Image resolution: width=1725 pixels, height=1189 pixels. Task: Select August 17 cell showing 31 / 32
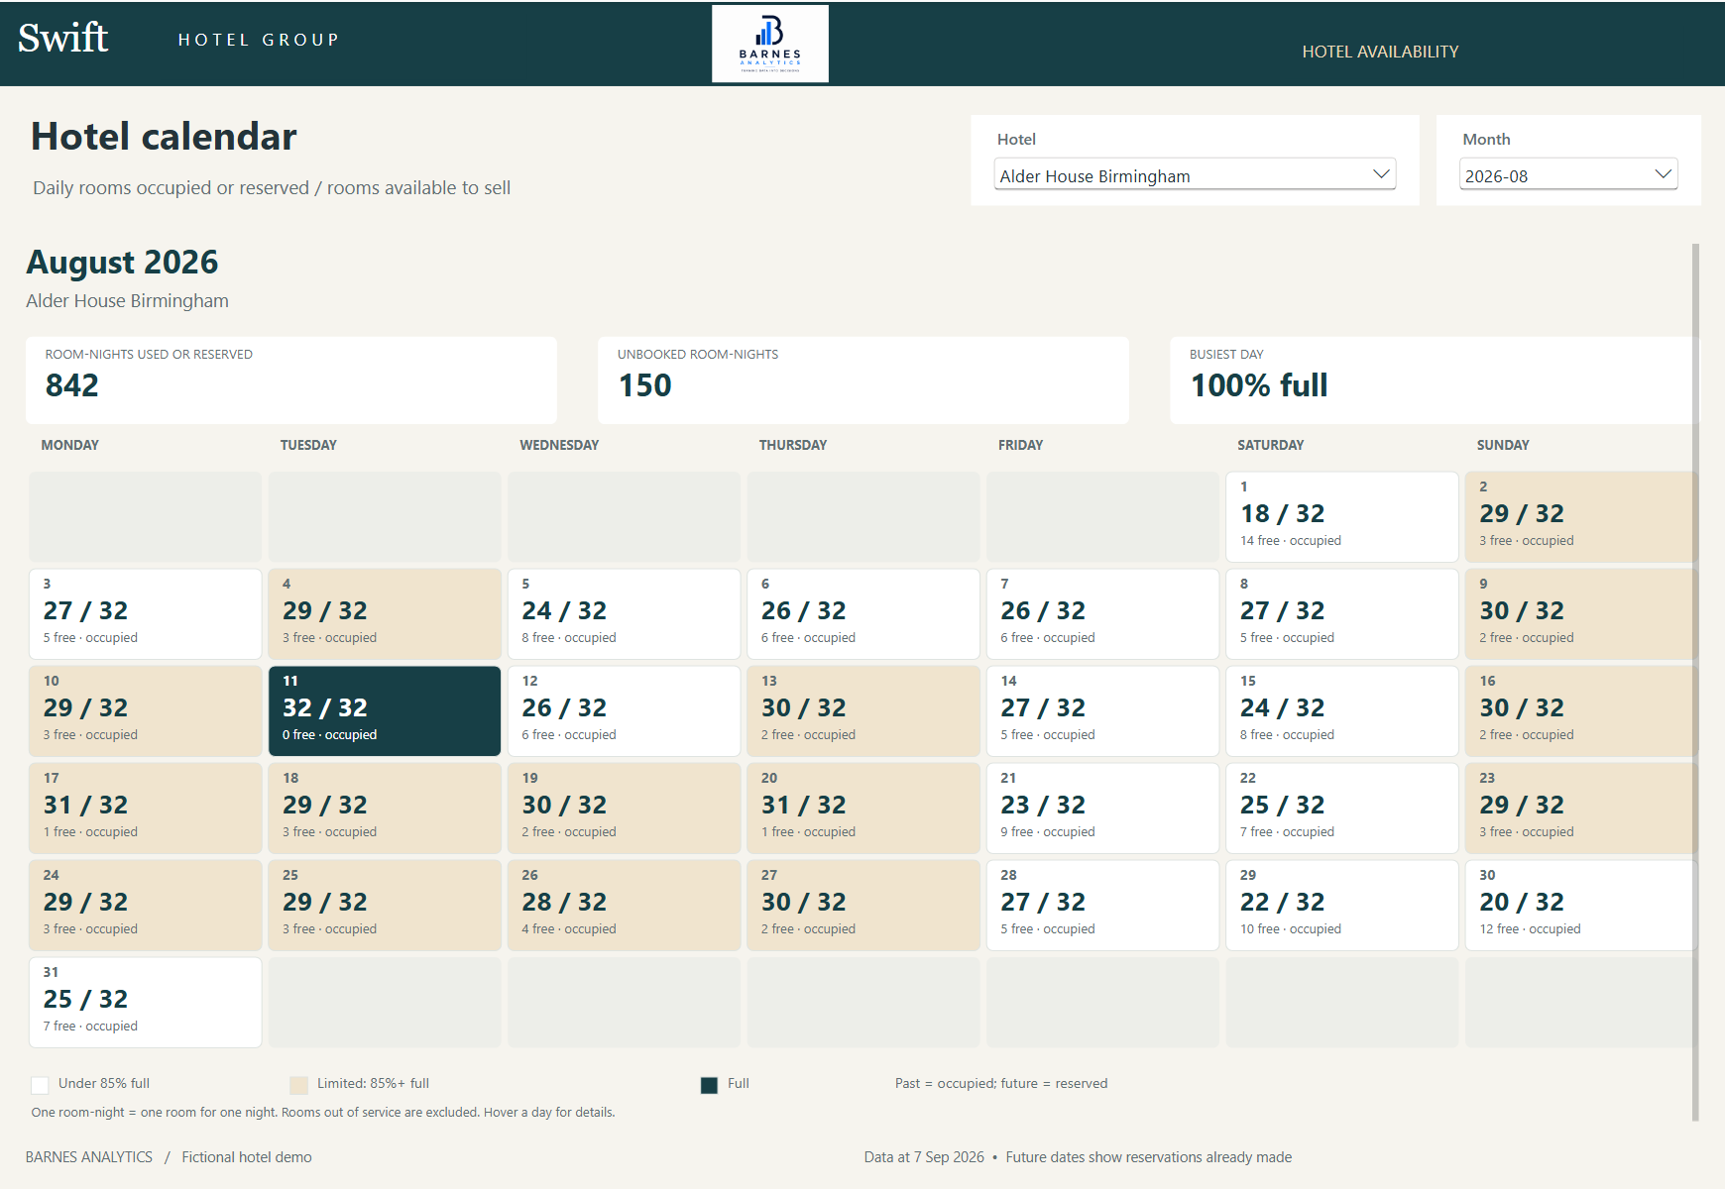tap(146, 808)
